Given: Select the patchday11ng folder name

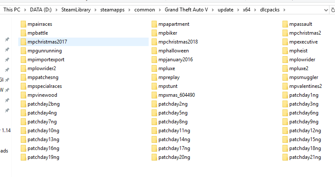Looking at the screenshot, I should [x=174, y=131].
